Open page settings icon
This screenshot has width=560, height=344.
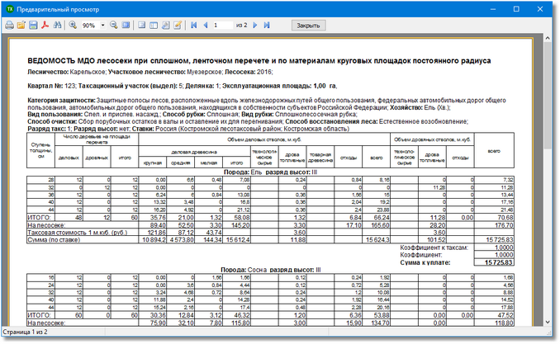pyautogui.click(x=166, y=26)
